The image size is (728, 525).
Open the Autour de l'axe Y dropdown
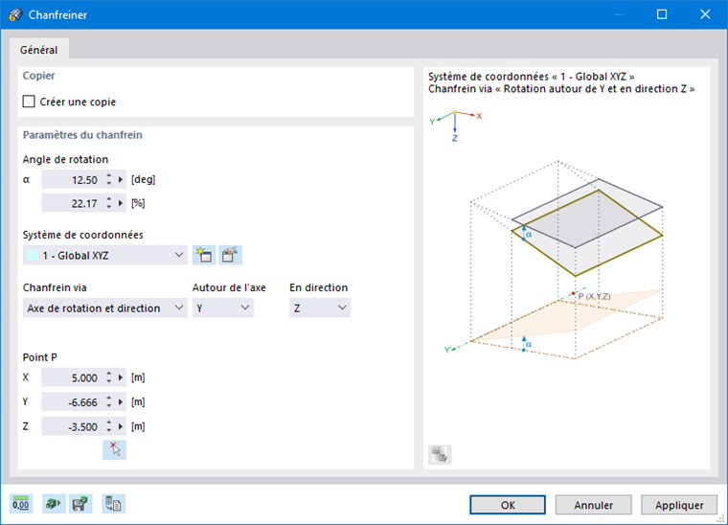[223, 308]
